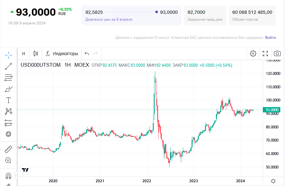The height and width of the screenshot is (186, 285).
Task: Open chart settings gear in top toolbar
Action: [x=253, y=54]
